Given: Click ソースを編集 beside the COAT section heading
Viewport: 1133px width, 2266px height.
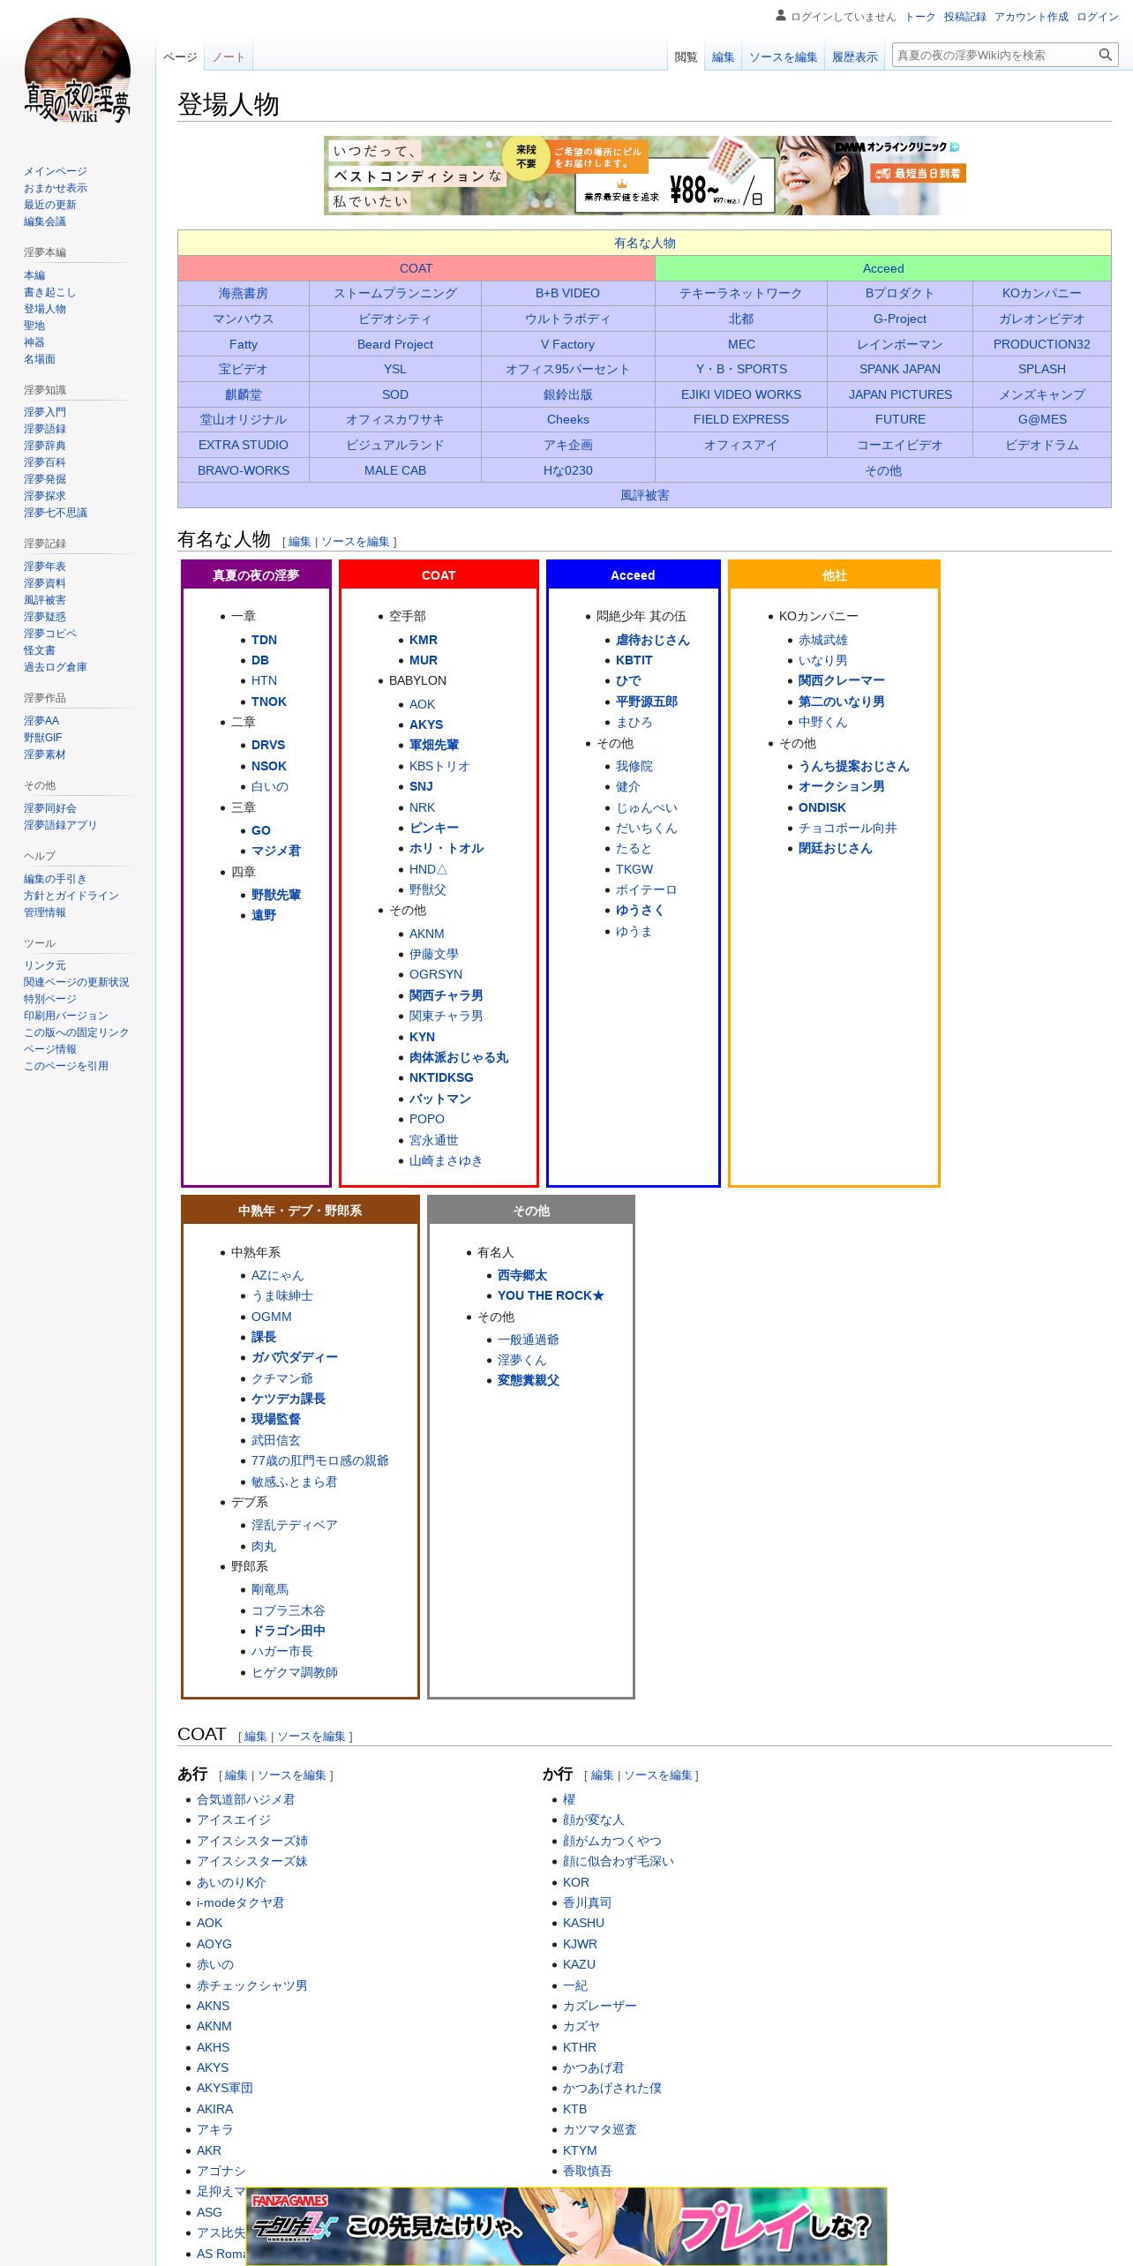Looking at the screenshot, I should click(311, 1737).
